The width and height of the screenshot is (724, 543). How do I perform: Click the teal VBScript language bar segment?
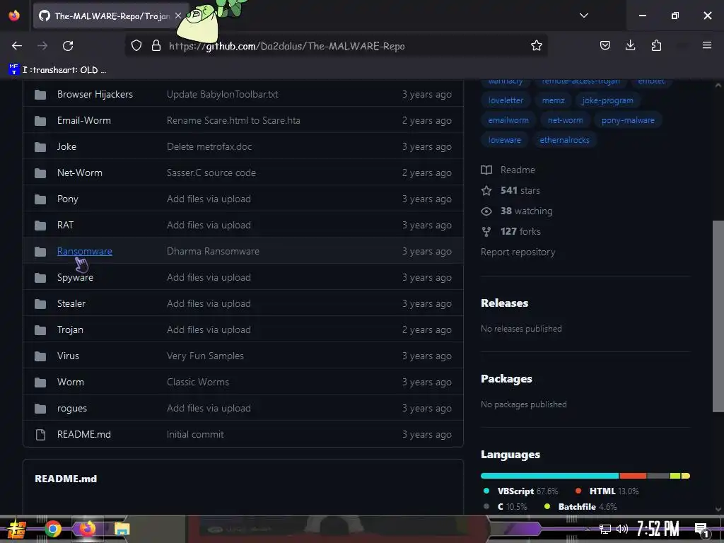point(549,476)
